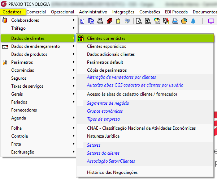Click the faded blue greyed-out toolbar icon
The width and height of the screenshot is (217, 180).
127,21
